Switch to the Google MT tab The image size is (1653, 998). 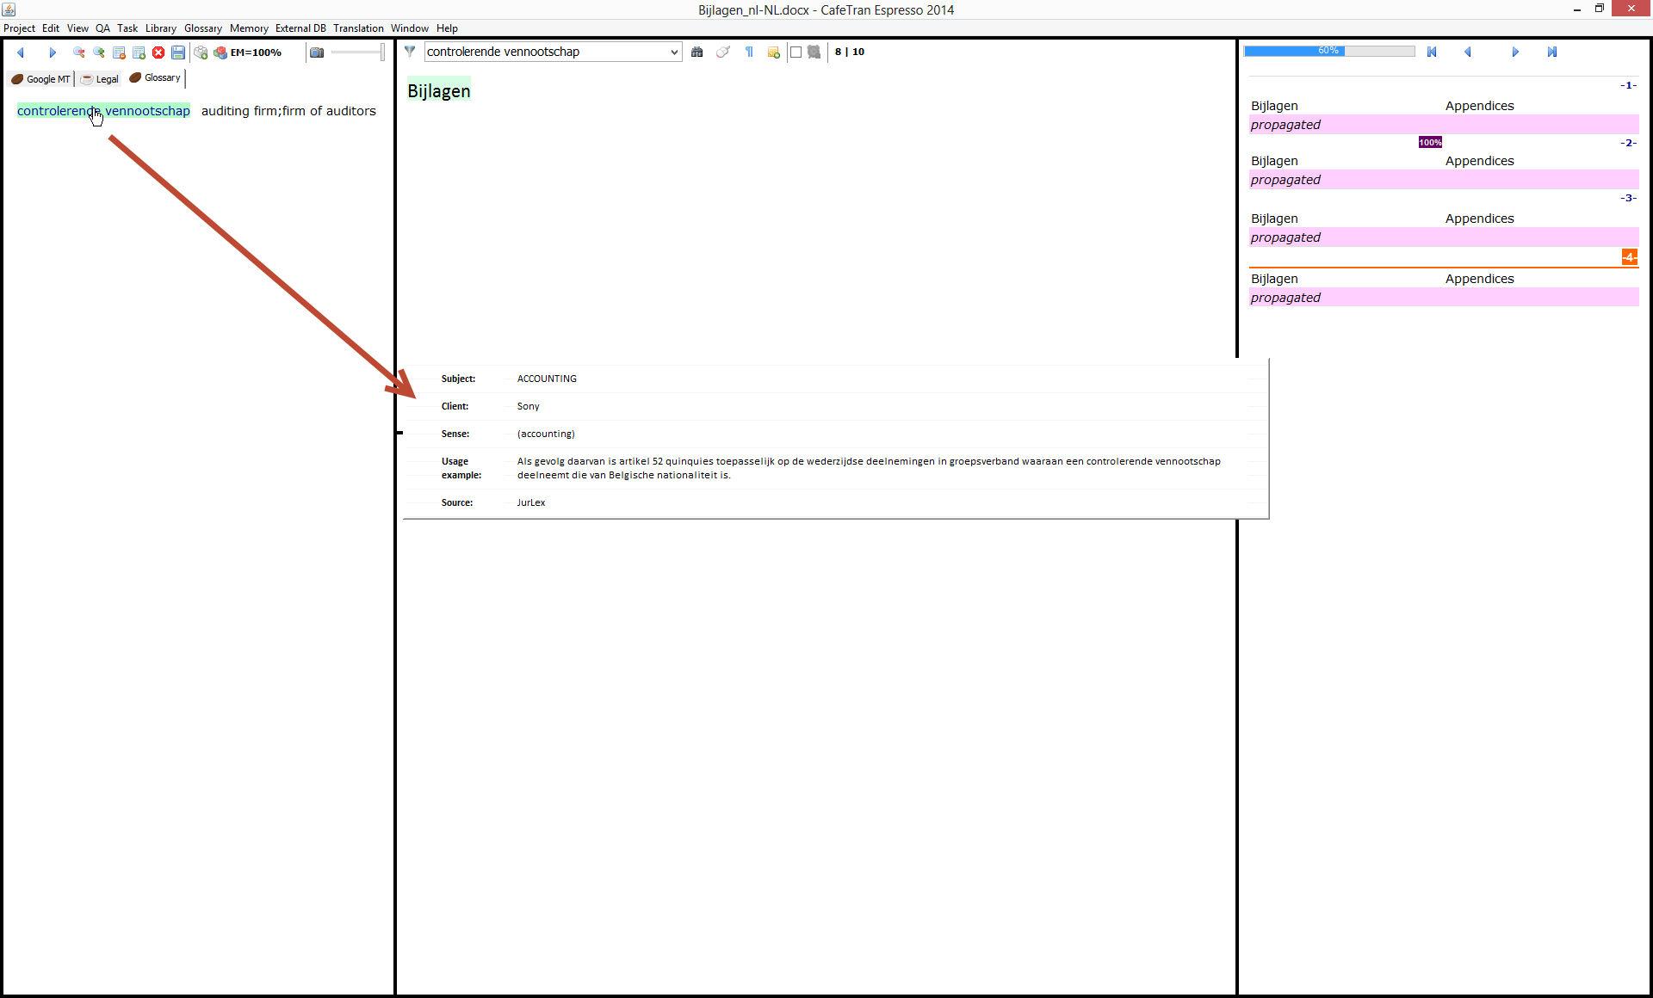click(x=41, y=79)
